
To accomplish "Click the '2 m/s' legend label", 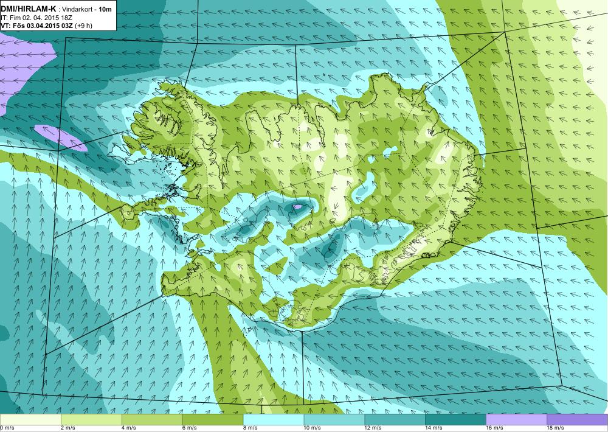I will (x=68, y=428).
